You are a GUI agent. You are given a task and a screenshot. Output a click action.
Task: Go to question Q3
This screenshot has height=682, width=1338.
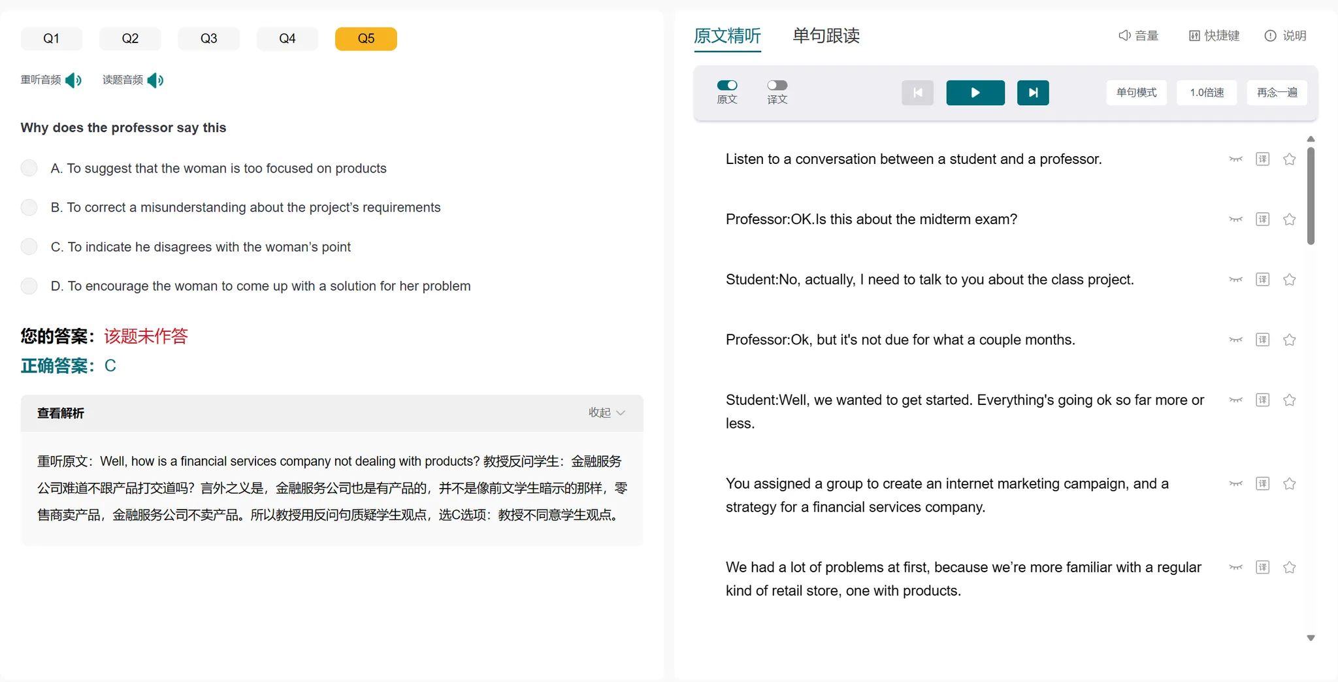point(208,39)
